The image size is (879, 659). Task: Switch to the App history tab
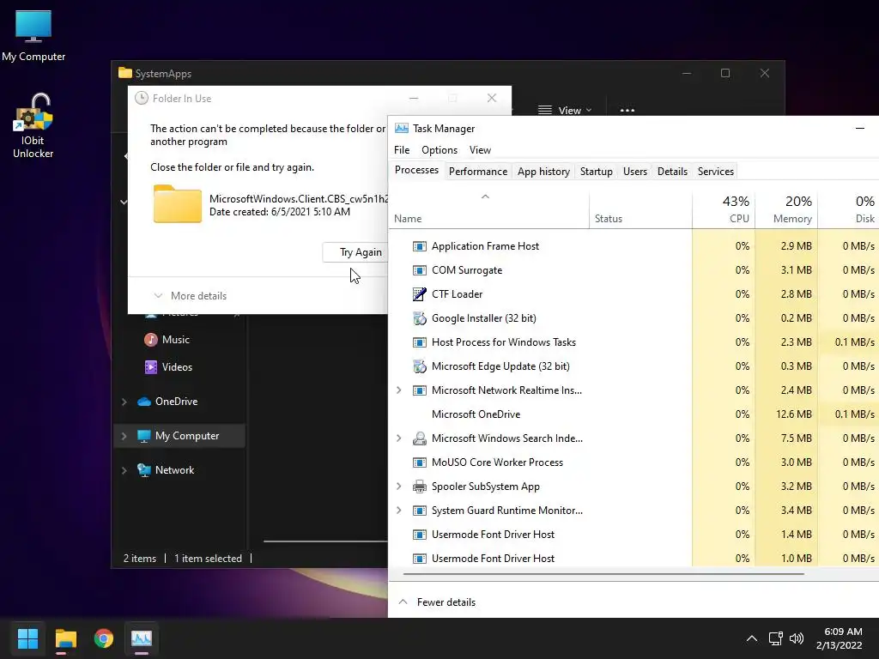(543, 172)
